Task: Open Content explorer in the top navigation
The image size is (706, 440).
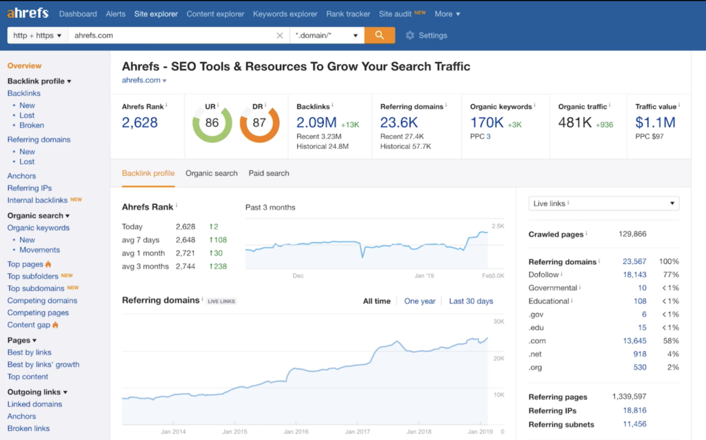Action: click(215, 14)
